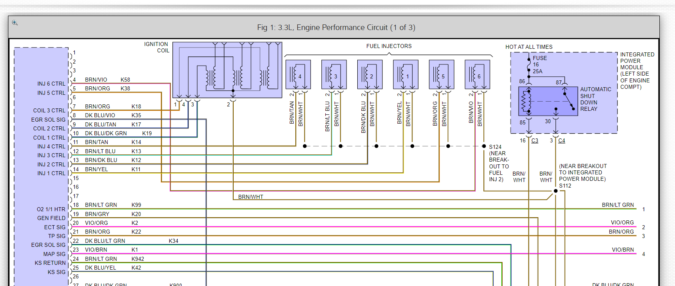Click fuel injector 6 symbol
This screenshot has width=675, height=286.
click(x=477, y=75)
